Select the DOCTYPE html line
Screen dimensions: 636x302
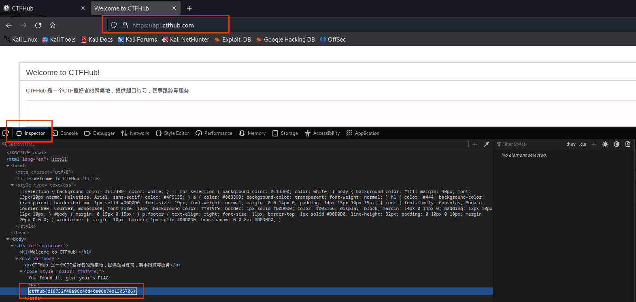pyautogui.click(x=26, y=153)
